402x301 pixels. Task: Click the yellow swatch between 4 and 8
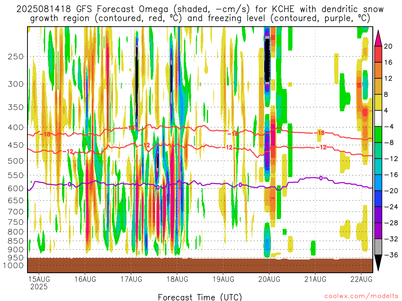coord(378,102)
